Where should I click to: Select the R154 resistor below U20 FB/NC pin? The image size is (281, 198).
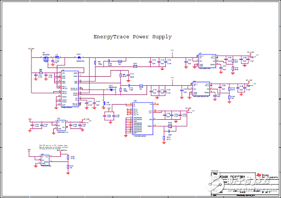(x=164, y=138)
